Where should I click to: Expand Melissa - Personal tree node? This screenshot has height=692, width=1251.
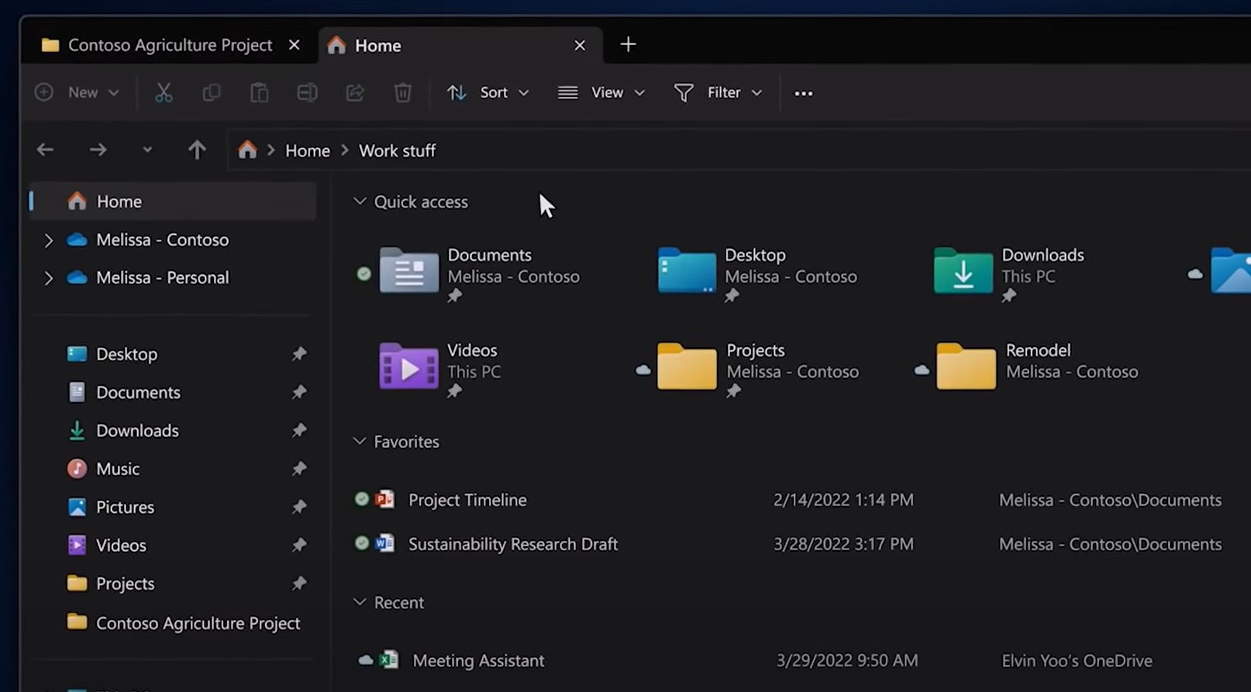click(x=48, y=278)
